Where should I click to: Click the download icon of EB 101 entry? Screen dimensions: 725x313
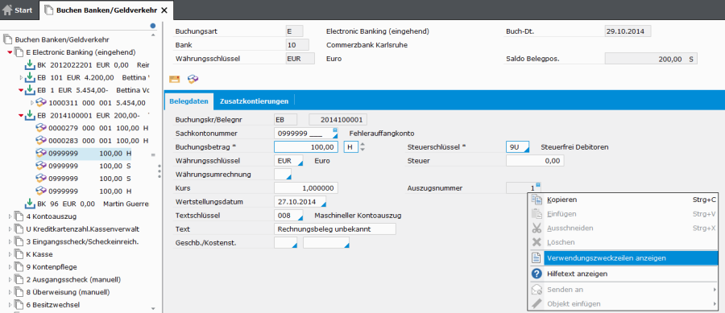click(x=30, y=77)
